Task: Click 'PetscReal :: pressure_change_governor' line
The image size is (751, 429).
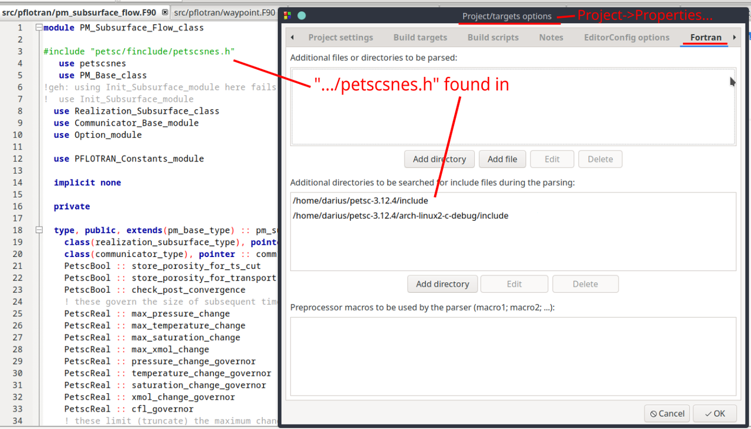Action: [x=160, y=361]
